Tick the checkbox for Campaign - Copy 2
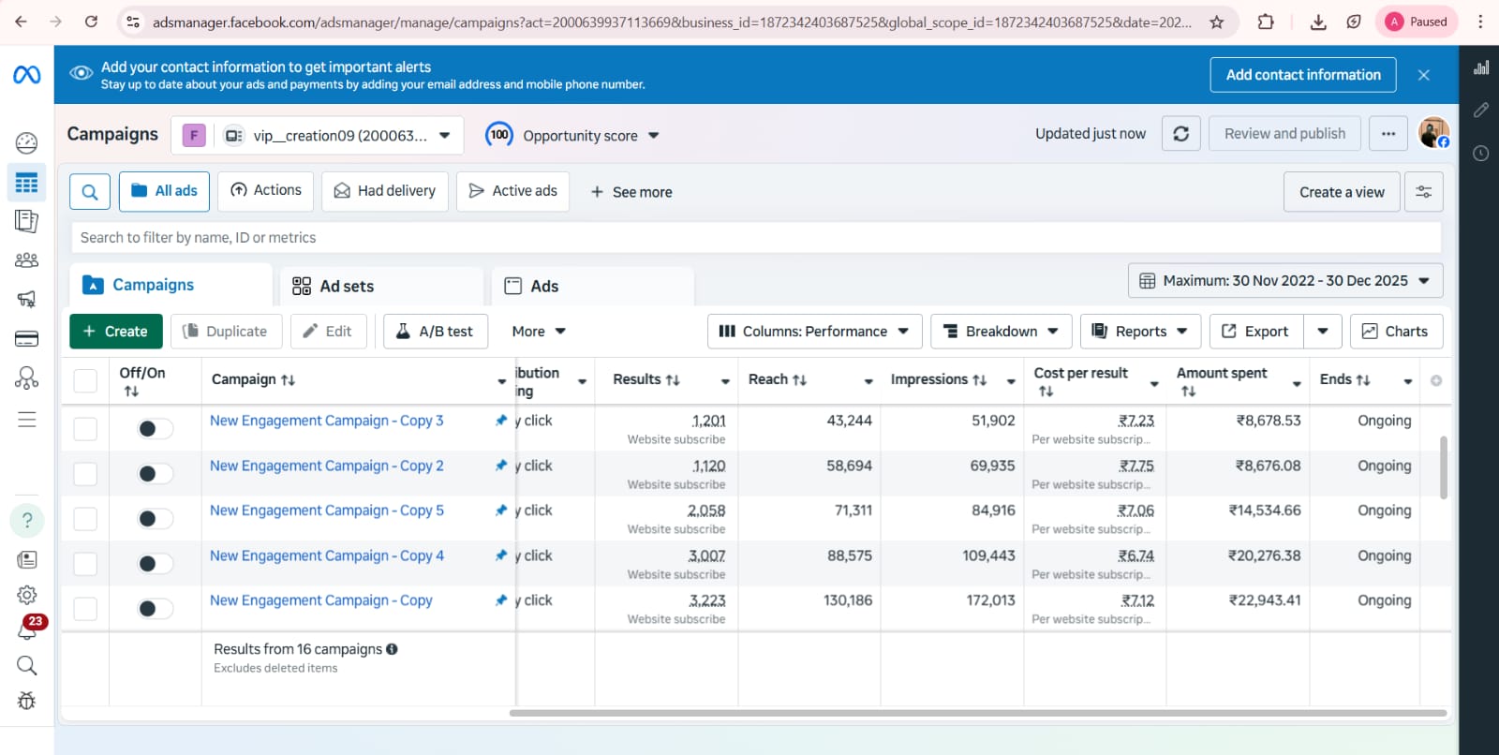The width and height of the screenshot is (1499, 755). [85, 474]
